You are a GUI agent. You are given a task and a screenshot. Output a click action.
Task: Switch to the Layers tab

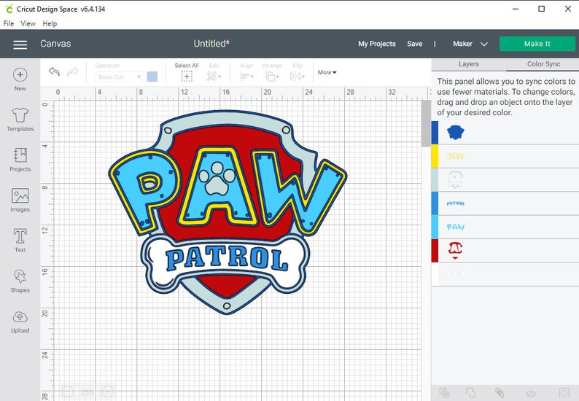point(469,64)
